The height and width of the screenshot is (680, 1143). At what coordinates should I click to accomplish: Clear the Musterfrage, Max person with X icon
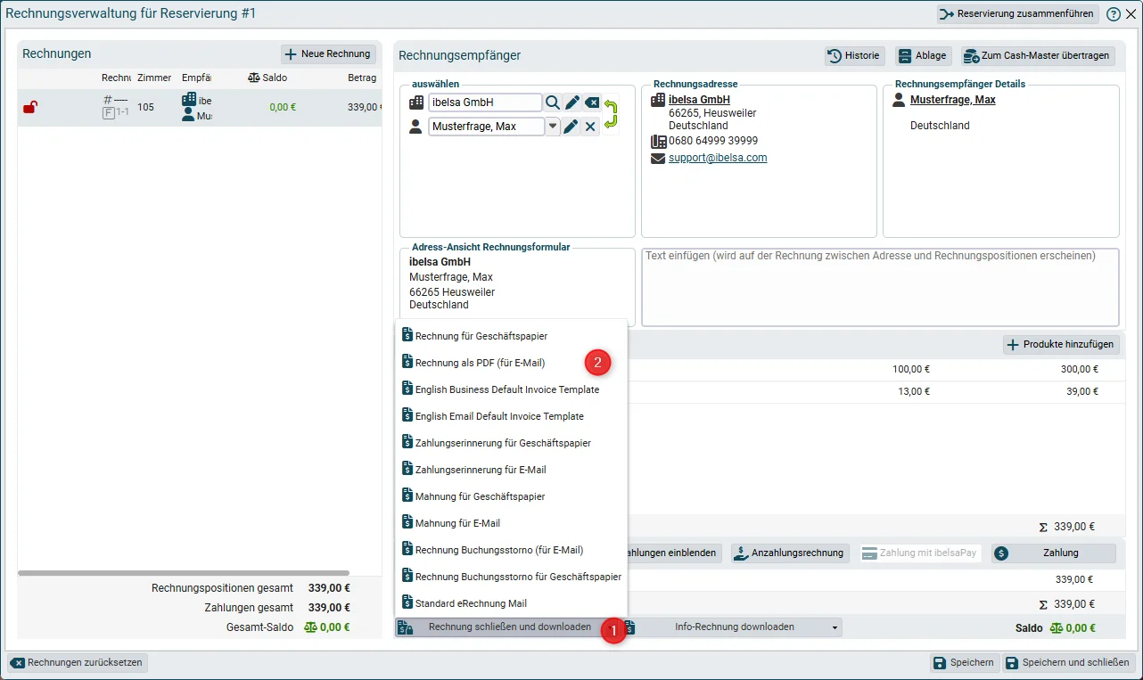(590, 127)
